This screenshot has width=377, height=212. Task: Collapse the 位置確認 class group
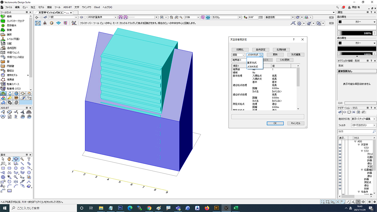[362, 170]
